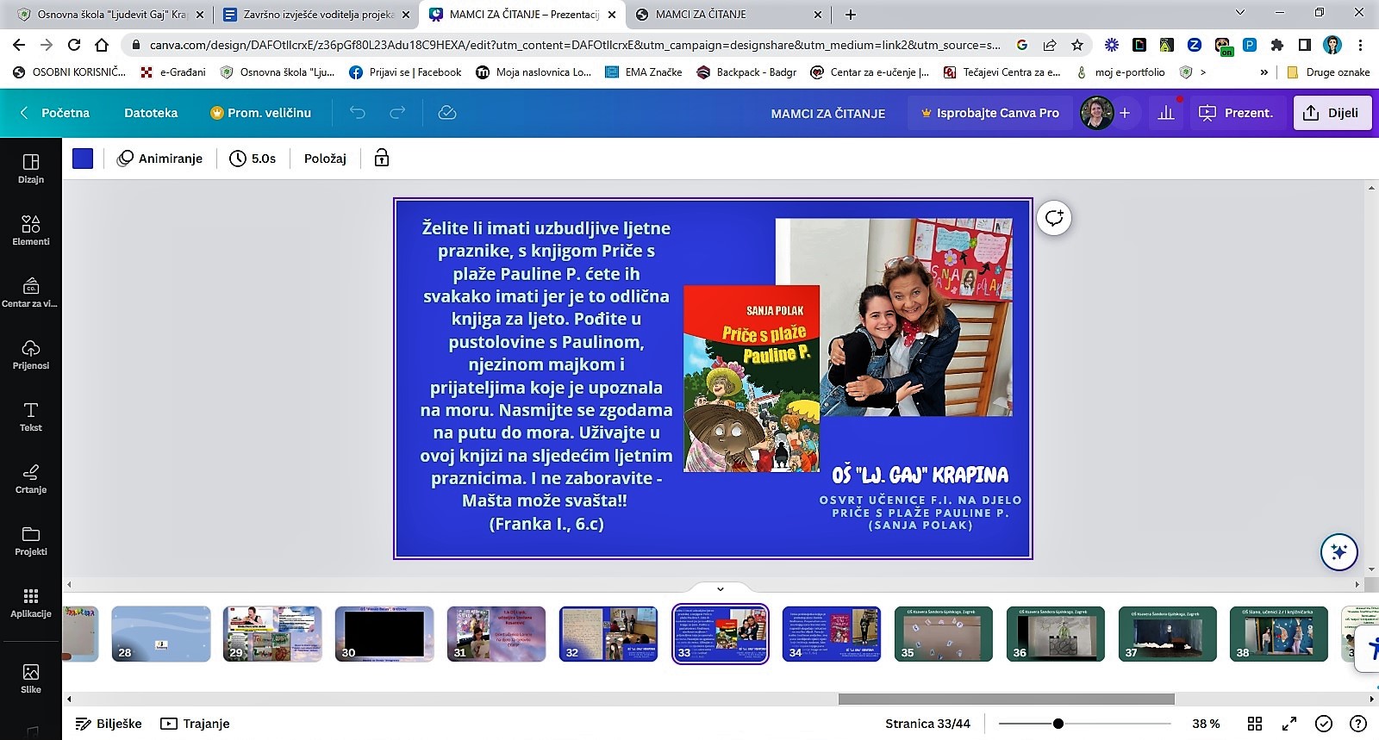1379x740 pixels.
Task: Click the MAMCI ZA ČITANJE design title
Action: click(827, 114)
